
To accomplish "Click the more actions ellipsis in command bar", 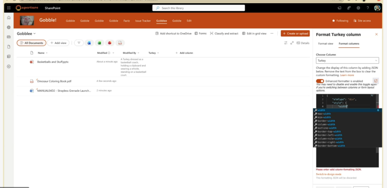I will [x=272, y=33].
